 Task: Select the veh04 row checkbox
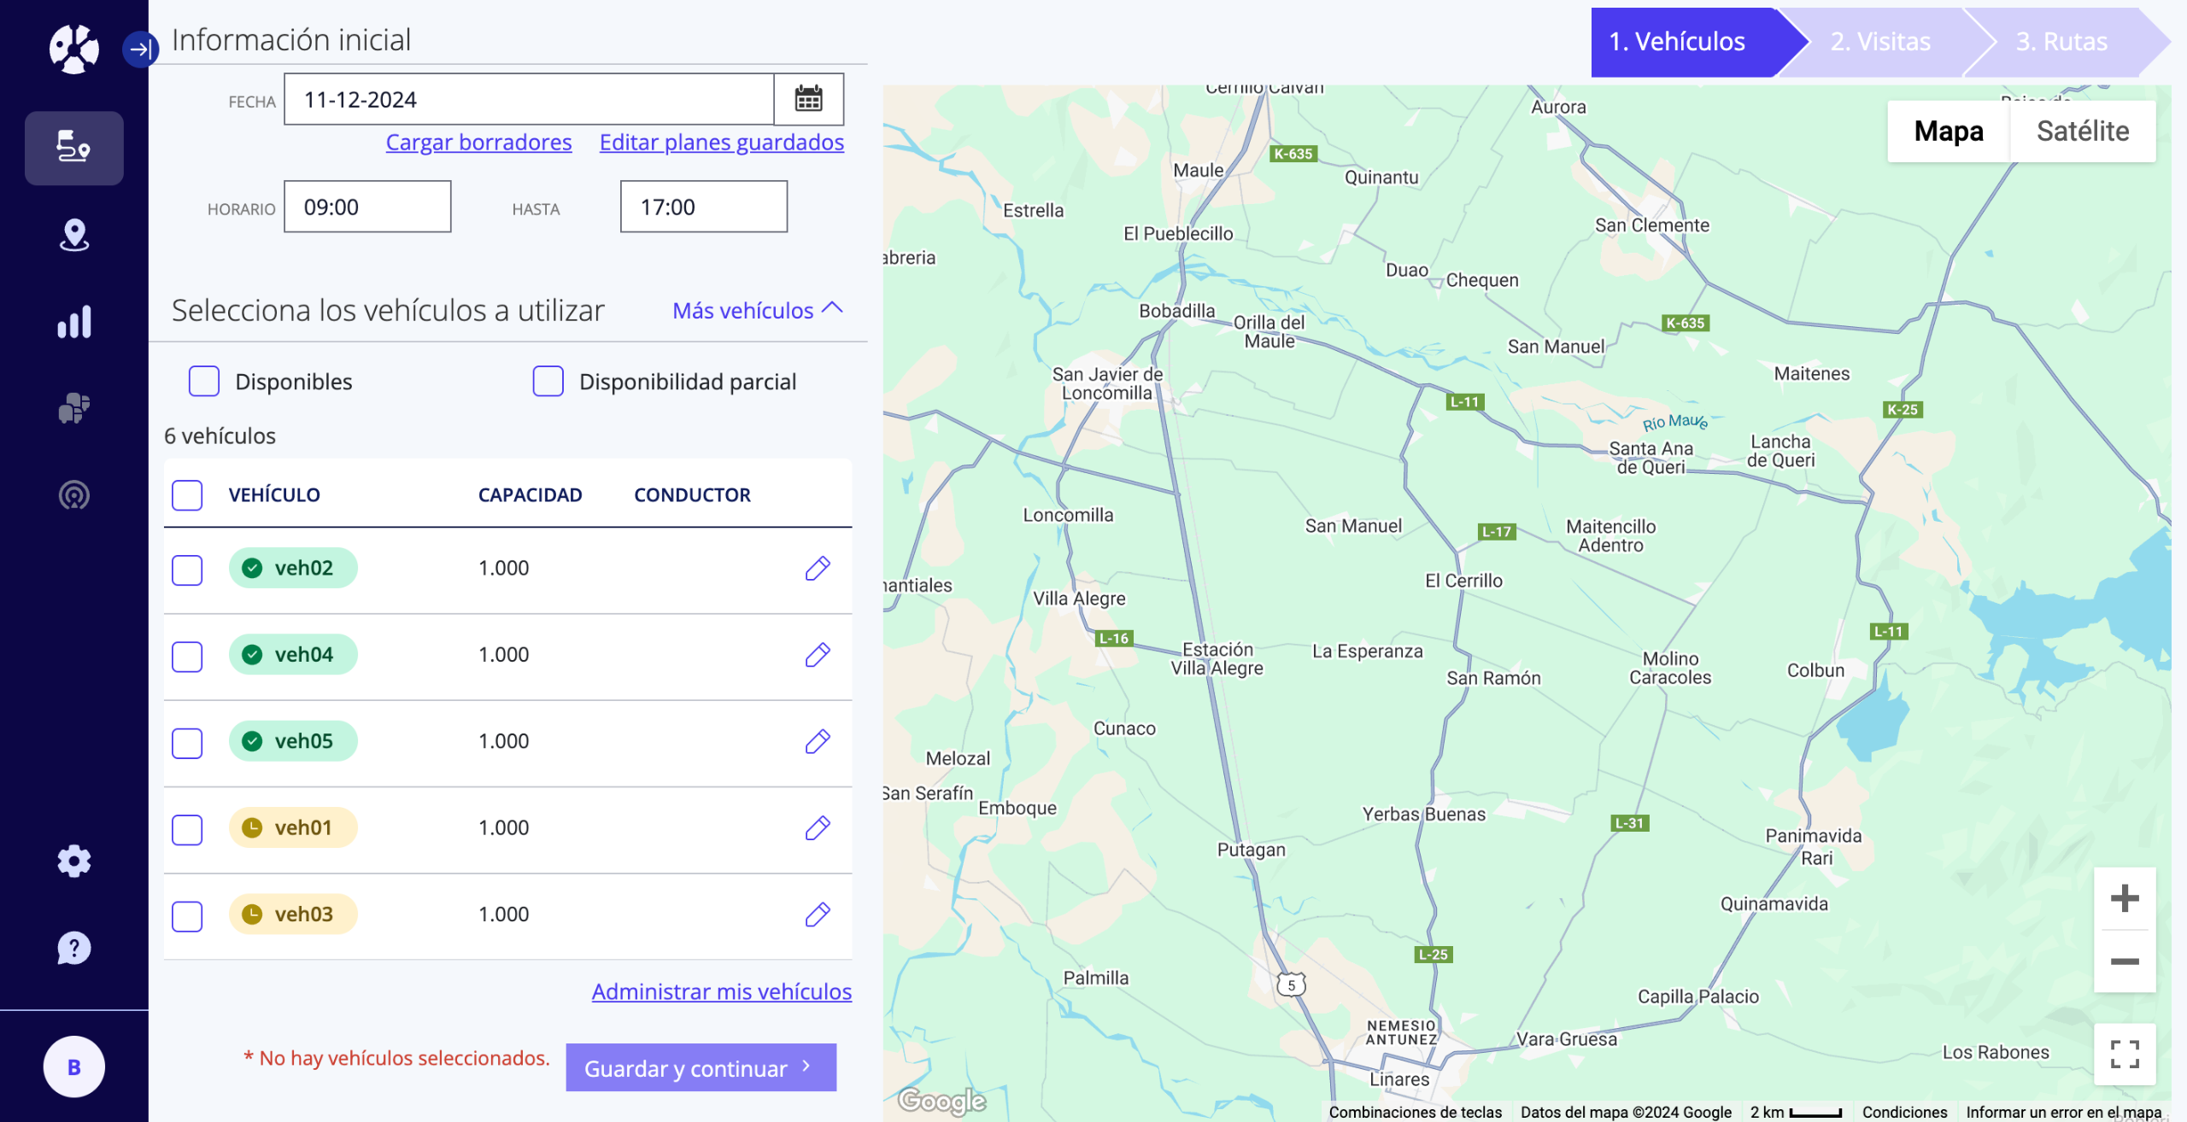pyautogui.click(x=187, y=657)
